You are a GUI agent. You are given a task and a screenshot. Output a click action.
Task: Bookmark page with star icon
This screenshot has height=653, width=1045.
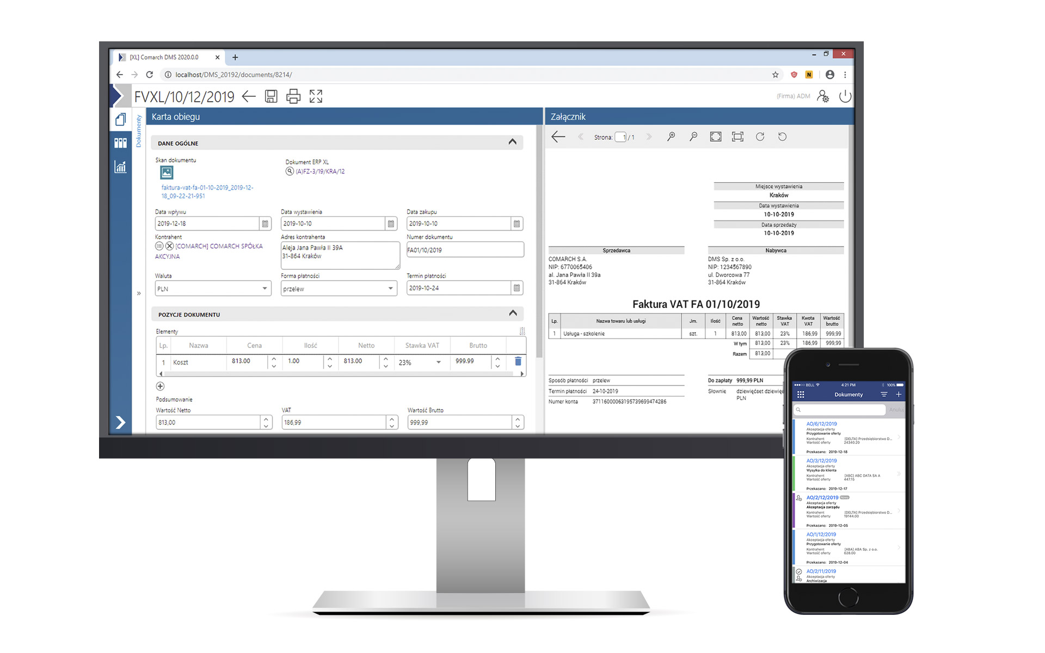(x=775, y=75)
